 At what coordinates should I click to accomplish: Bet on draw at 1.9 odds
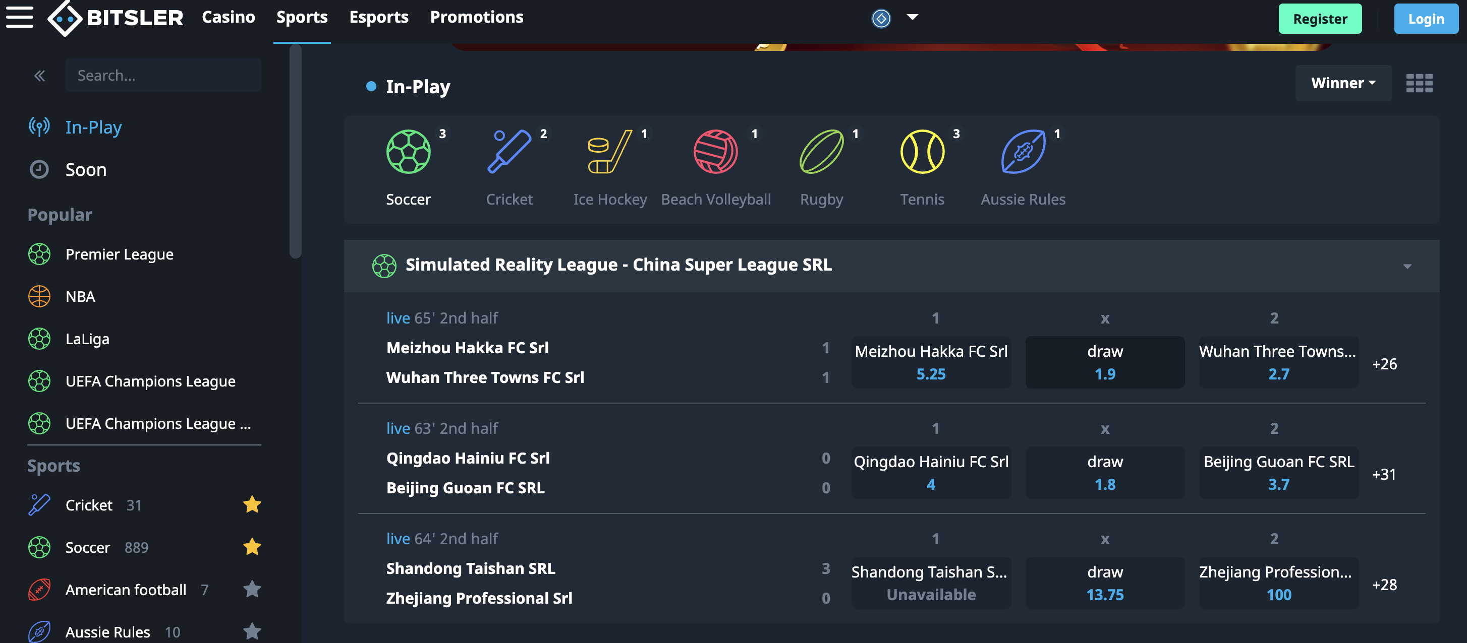tap(1105, 362)
